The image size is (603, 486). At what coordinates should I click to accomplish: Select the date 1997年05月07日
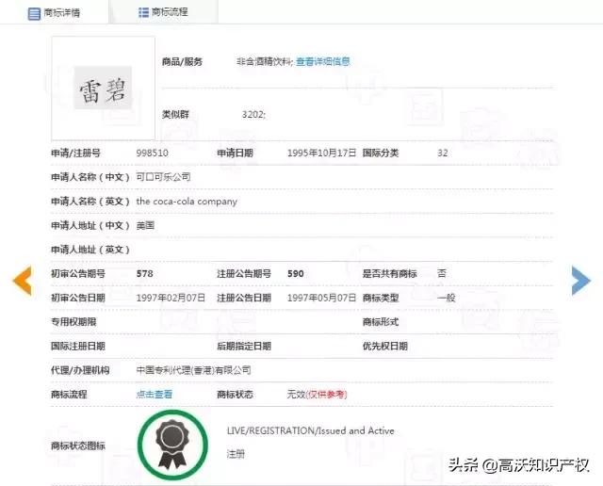coord(321,298)
